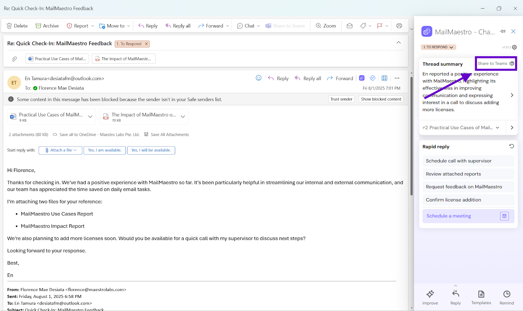Viewport: 523px width, 311px height.
Task: Click the Attach a file suggested reply
Action: click(x=60, y=150)
